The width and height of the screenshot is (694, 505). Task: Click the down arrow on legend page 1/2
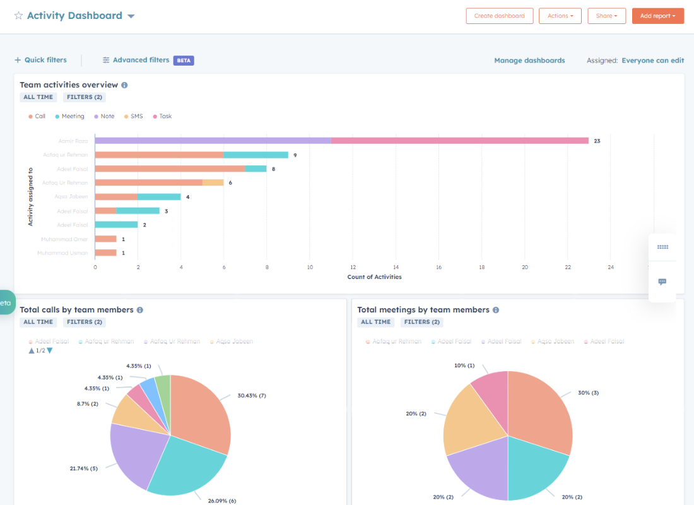point(50,349)
